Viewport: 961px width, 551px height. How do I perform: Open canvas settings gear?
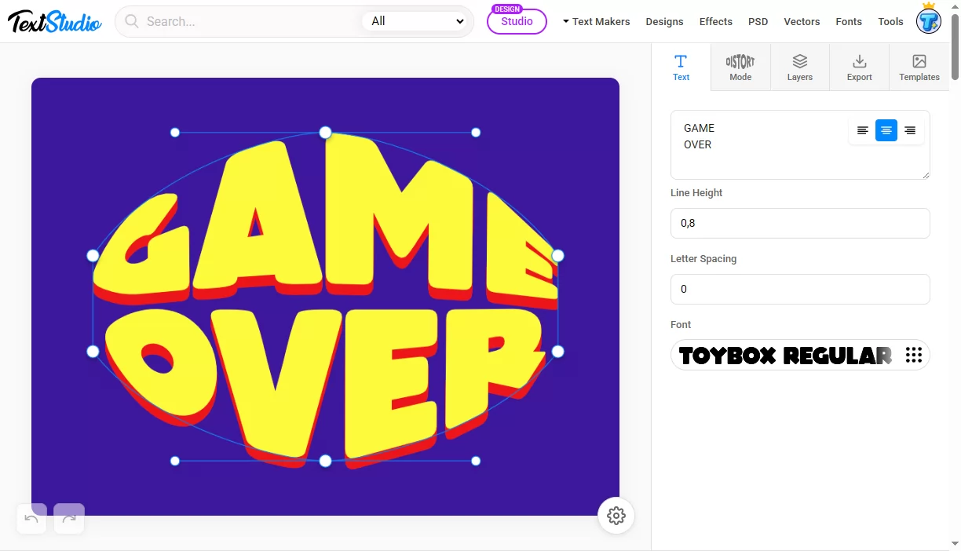pos(616,516)
